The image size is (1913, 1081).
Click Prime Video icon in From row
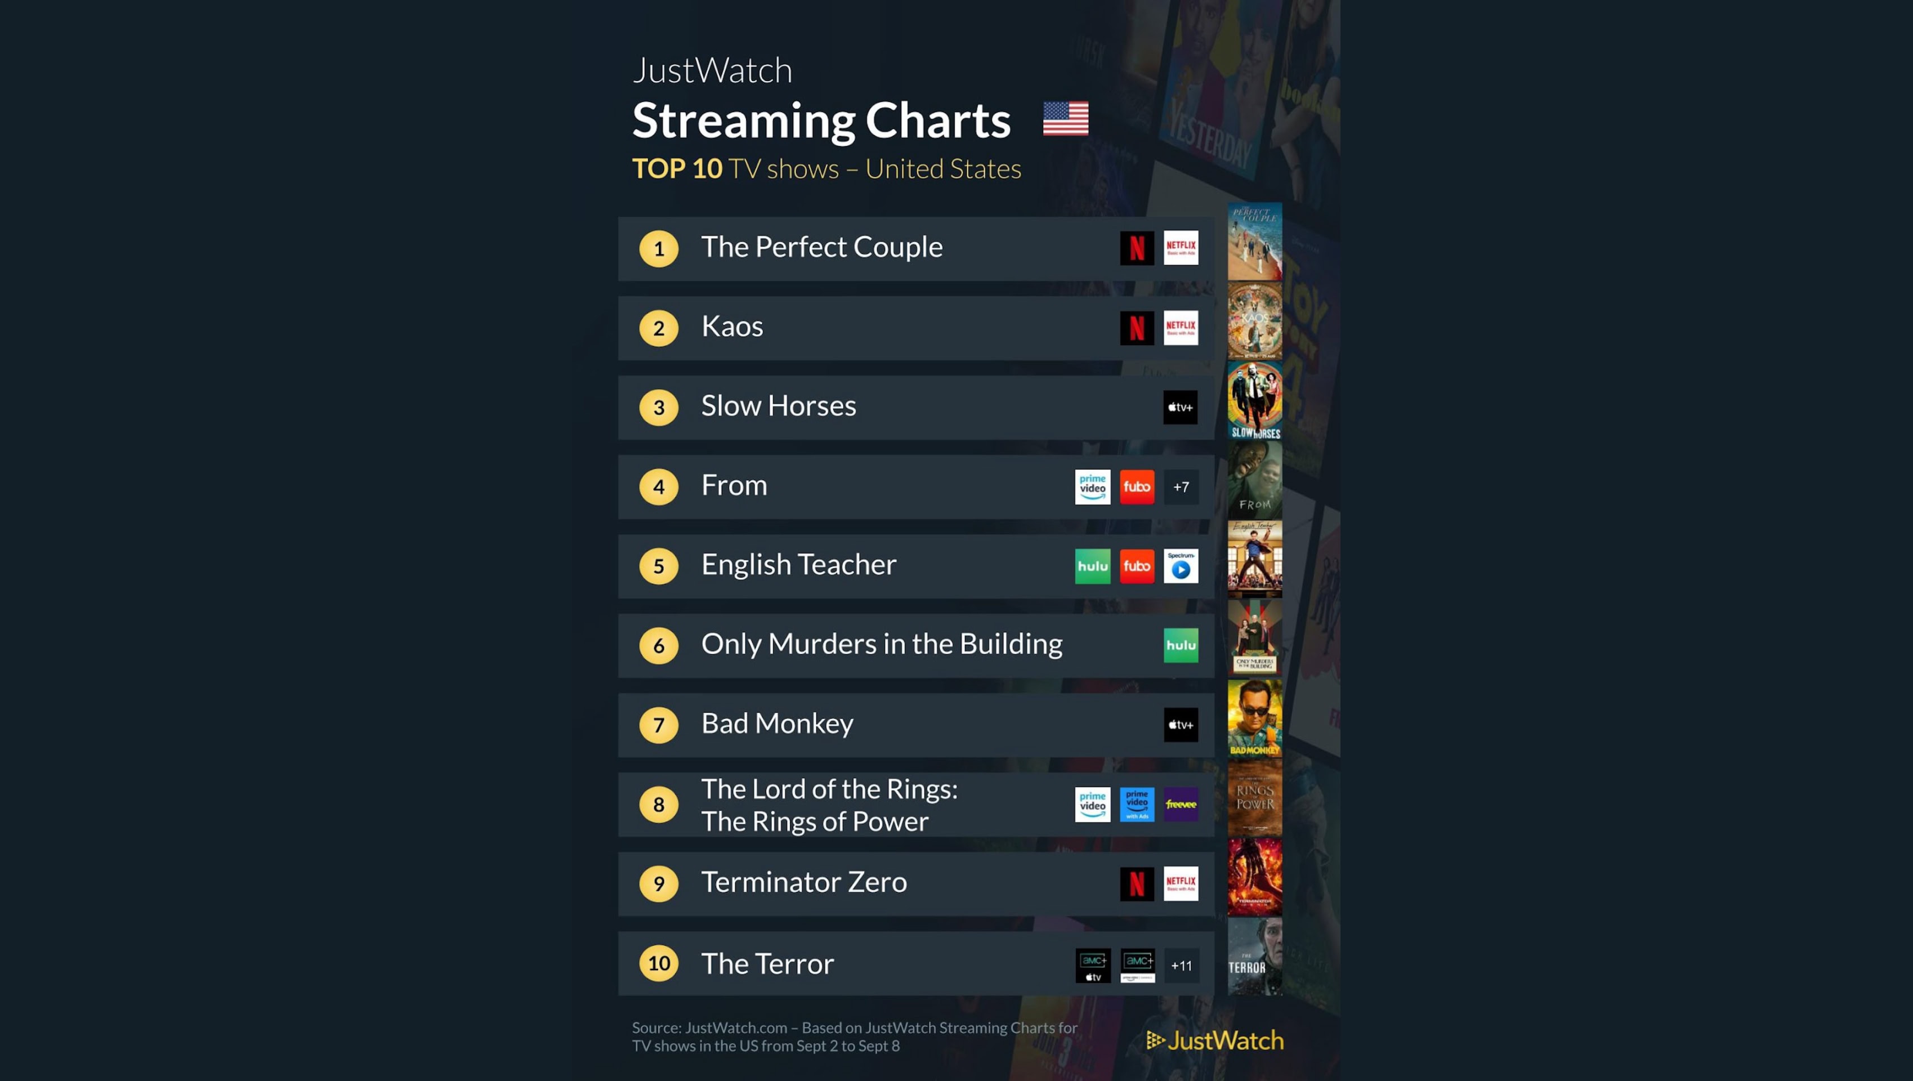click(x=1092, y=486)
